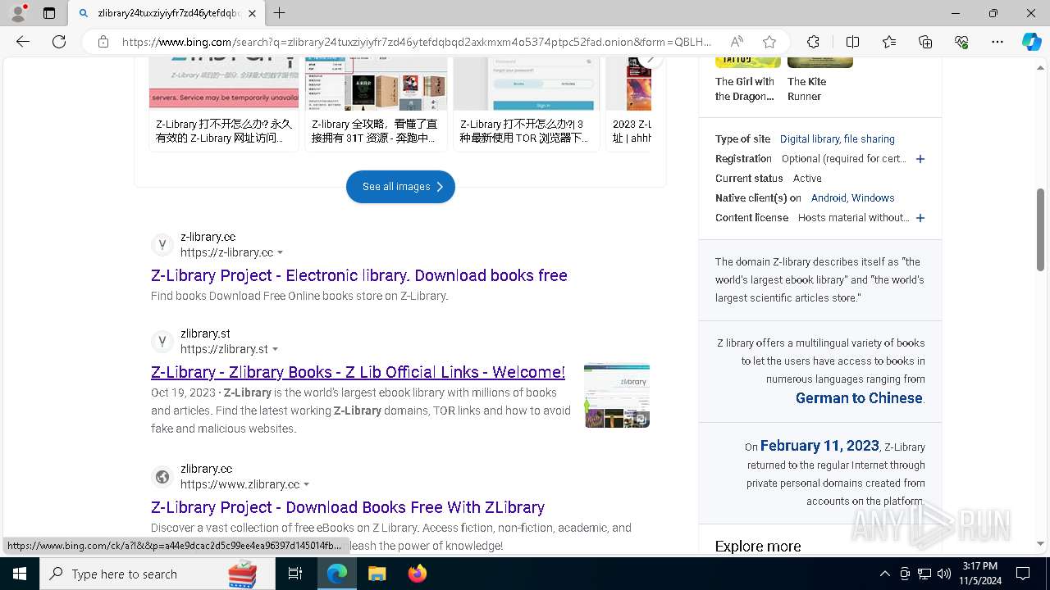1050x590 pixels.
Task: Expand the Registration info row
Action: click(x=920, y=159)
